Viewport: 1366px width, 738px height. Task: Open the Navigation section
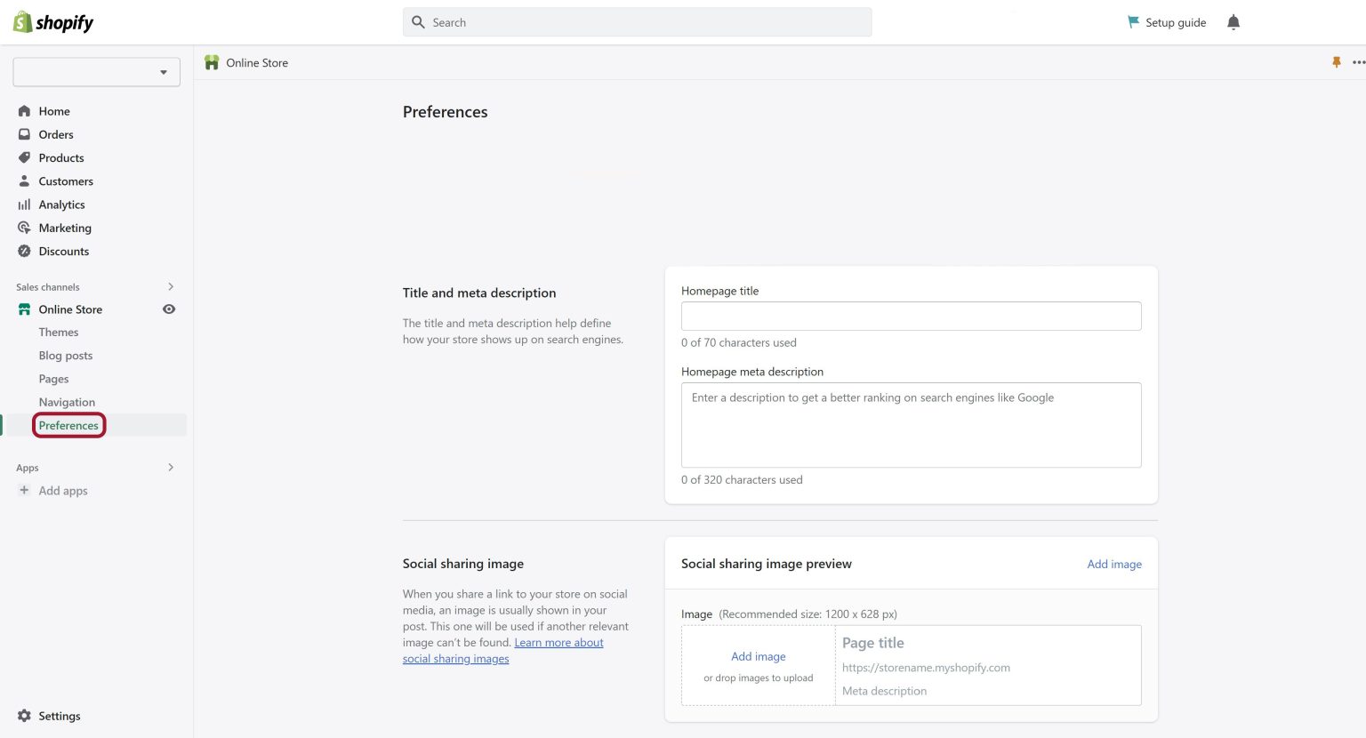pos(66,402)
